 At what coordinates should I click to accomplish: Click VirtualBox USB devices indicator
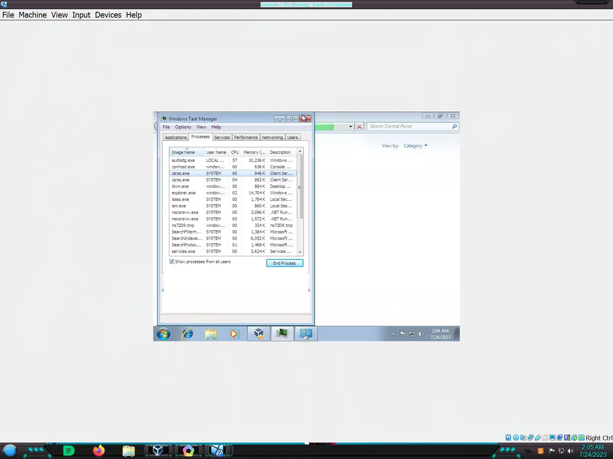click(x=538, y=438)
